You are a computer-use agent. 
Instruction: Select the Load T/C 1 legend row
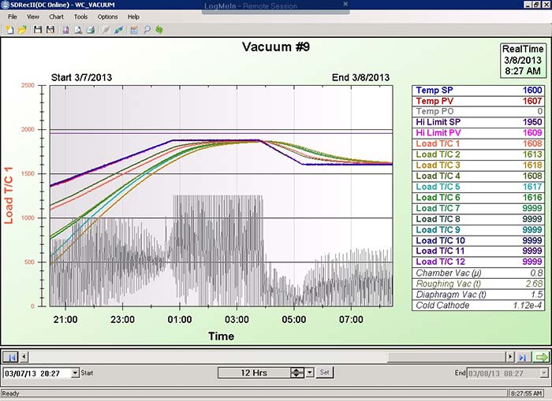pyautogui.click(x=478, y=143)
